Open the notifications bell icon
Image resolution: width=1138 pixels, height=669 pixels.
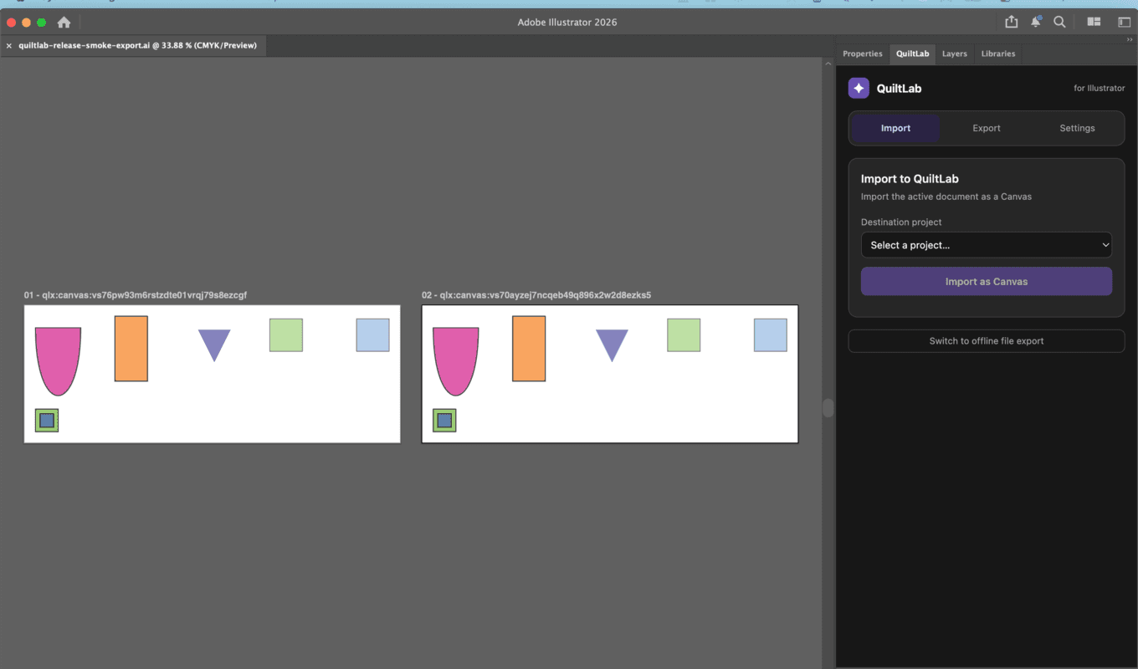[x=1036, y=22]
